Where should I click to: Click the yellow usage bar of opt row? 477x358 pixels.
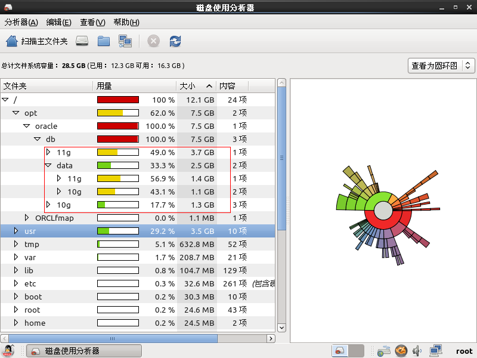[x=118, y=113]
